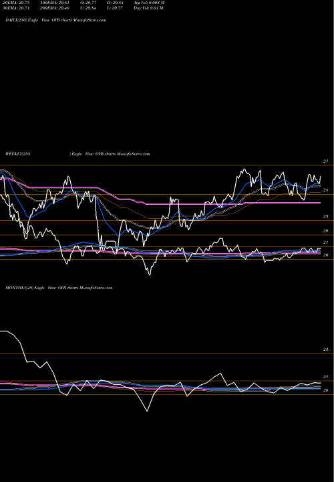Click the open price O: 20.77
The image size is (334, 482).
pos(88,3)
